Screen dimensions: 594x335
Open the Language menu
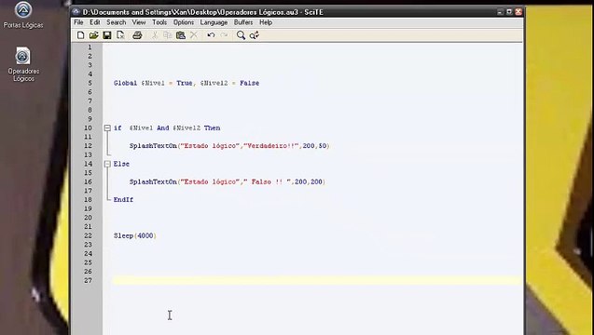point(214,22)
